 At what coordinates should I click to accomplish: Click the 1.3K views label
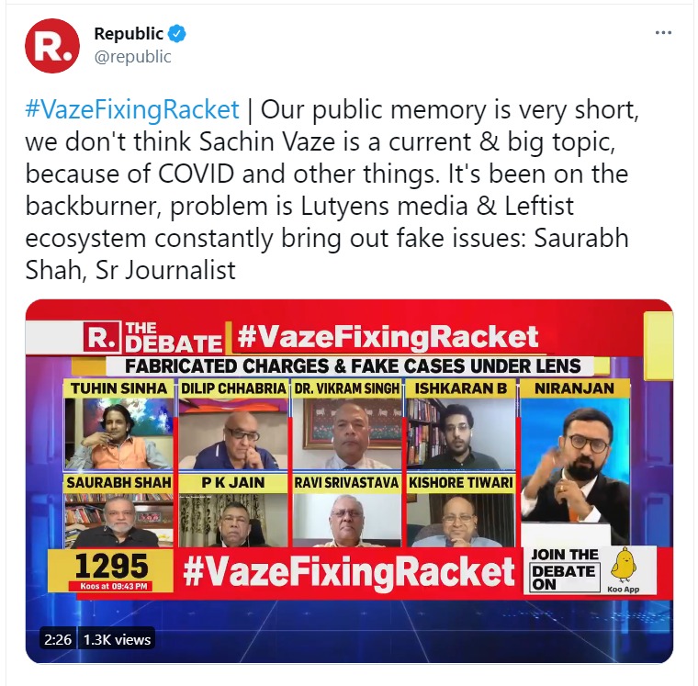tap(118, 639)
